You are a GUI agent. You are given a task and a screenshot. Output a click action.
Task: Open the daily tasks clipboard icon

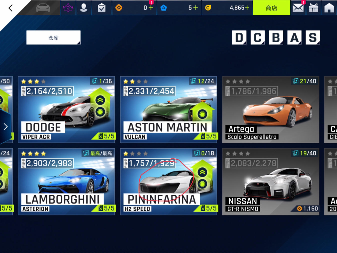[101, 8]
